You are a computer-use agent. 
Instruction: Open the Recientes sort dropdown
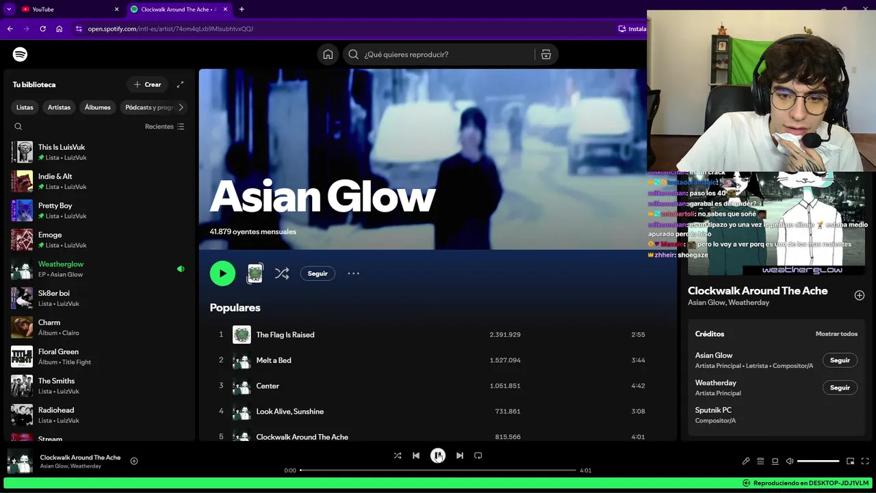coord(164,127)
